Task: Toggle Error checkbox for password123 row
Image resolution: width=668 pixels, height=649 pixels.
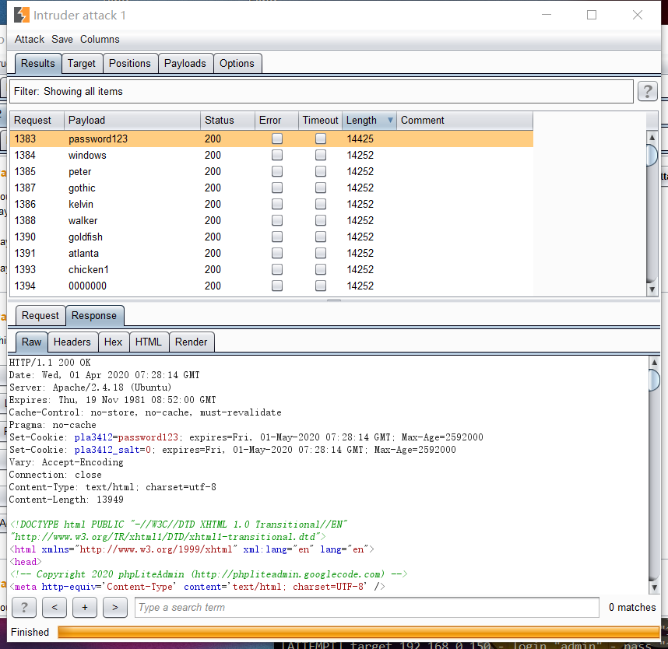Action: pos(277,139)
